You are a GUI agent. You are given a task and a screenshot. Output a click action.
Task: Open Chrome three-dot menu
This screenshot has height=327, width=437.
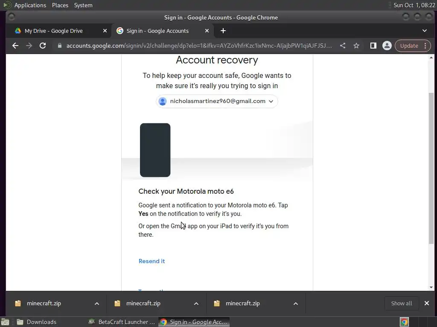425,46
